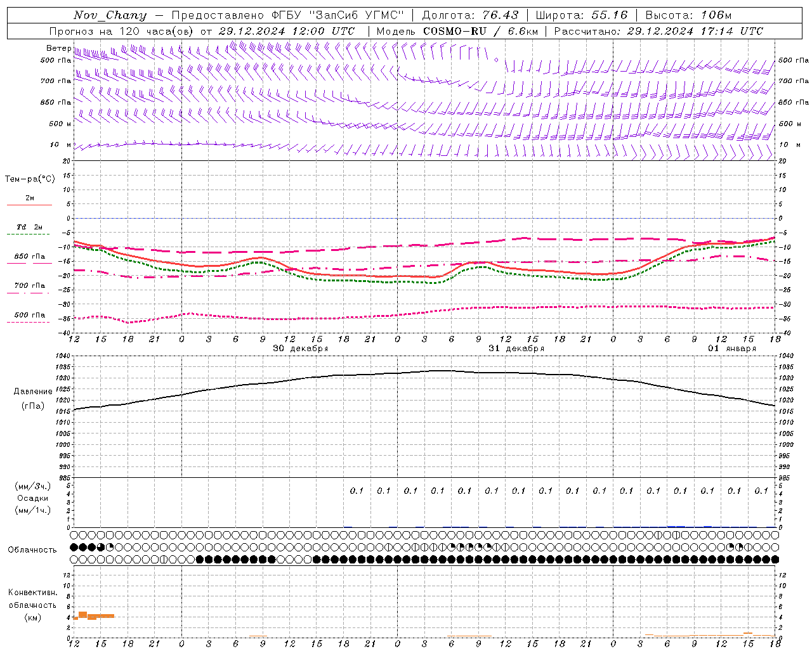Viewport: 812px width, 649px height.
Task: Click the 'Тем-ра(°C)' temperature panel label
Action: [x=30, y=179]
